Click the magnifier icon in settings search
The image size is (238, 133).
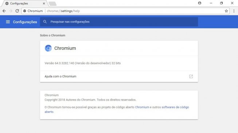(x=45, y=22)
